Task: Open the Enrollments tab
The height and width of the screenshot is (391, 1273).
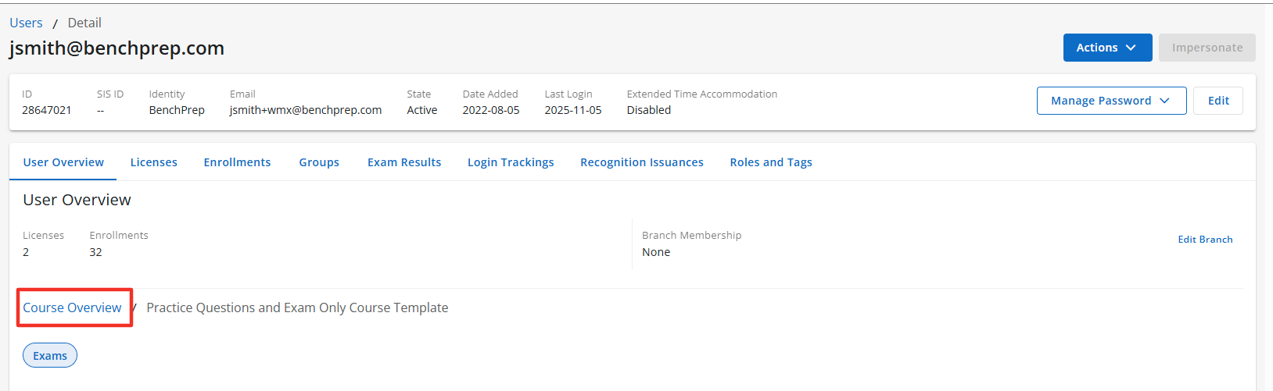Action: 237,162
